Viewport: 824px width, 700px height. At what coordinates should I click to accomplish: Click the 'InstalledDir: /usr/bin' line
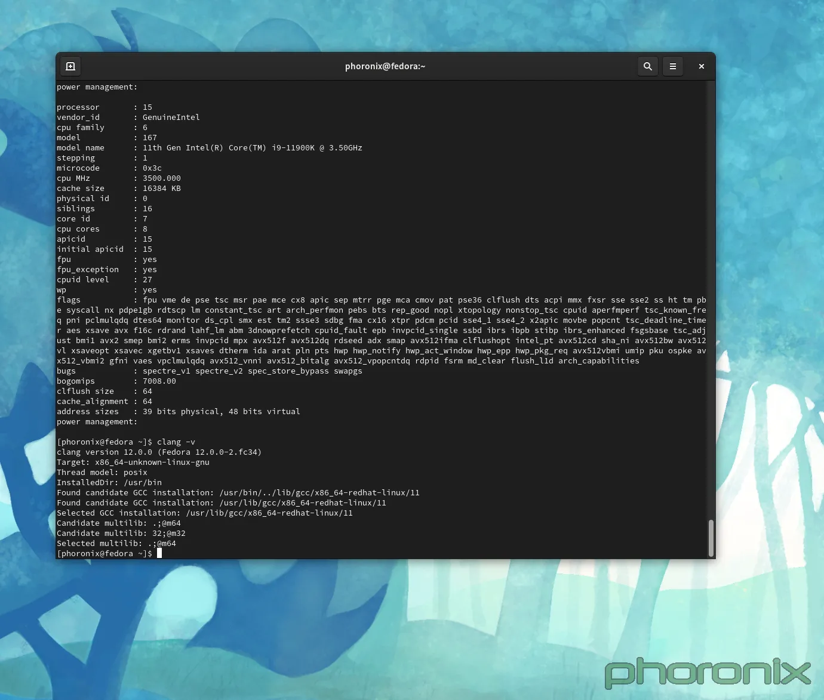109,483
